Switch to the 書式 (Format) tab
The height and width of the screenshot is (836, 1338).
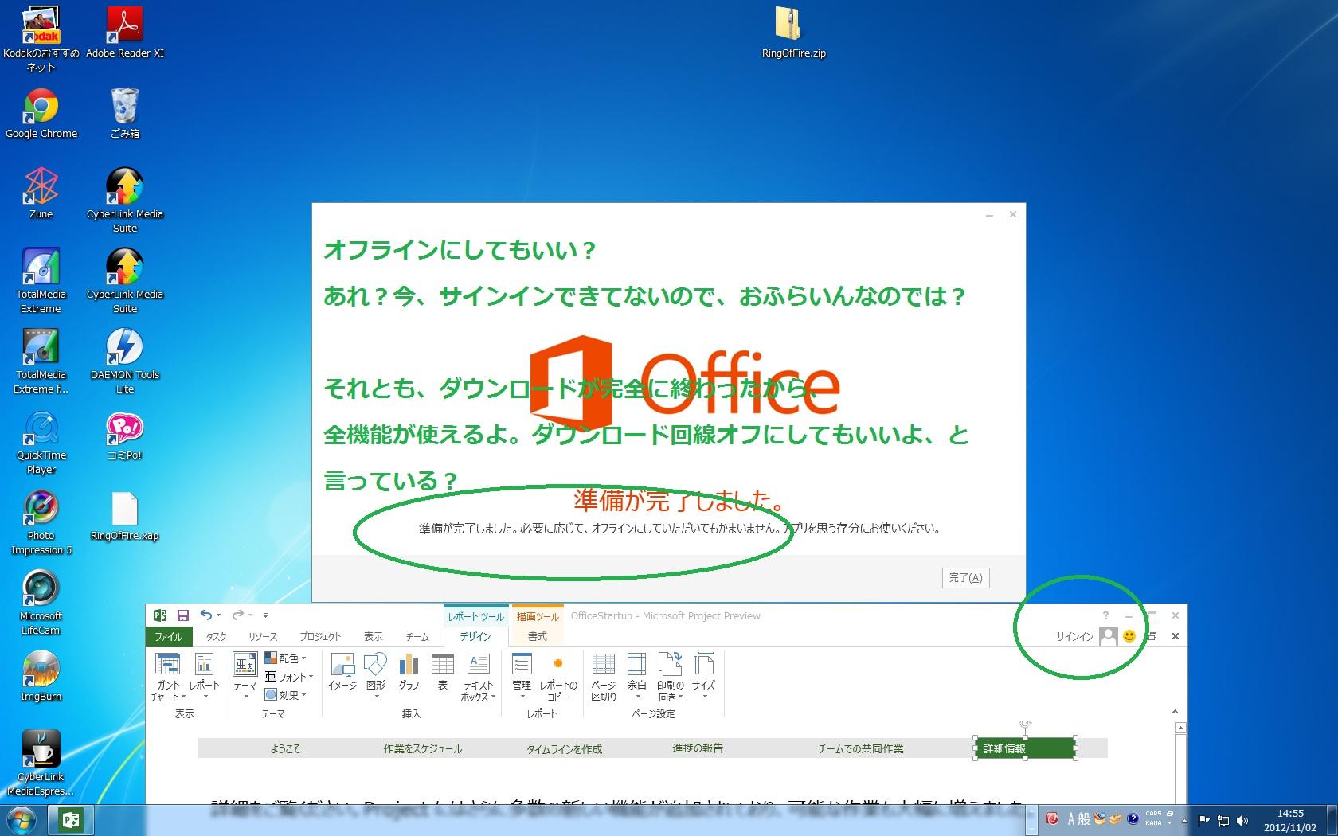click(538, 636)
